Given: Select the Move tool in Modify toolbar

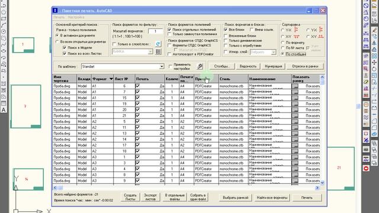Looking at the screenshot, I should (374, 63).
